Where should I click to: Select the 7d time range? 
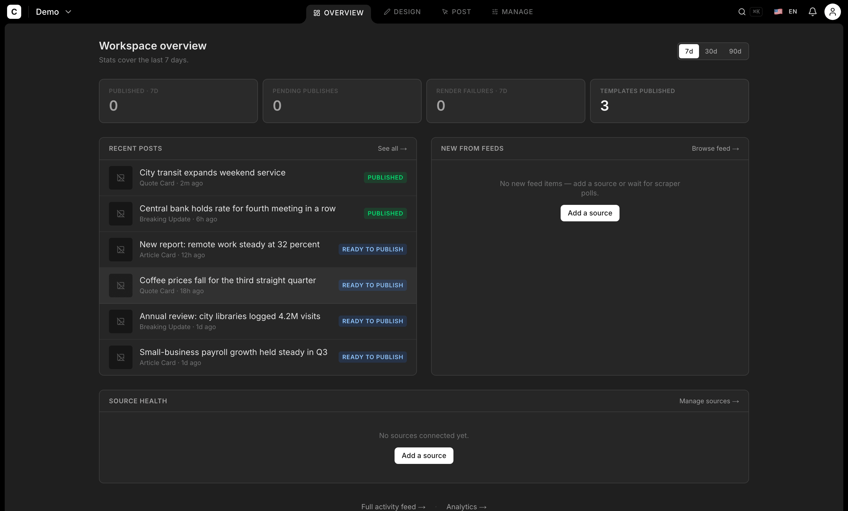tap(689, 51)
